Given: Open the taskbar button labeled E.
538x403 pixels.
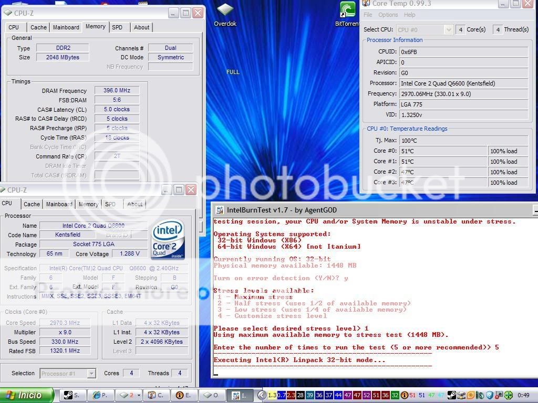Looking at the screenshot, I should (184, 395).
